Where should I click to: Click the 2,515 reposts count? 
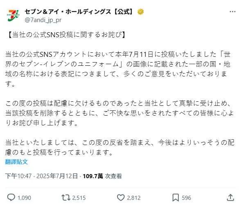pyautogui.click(x=79, y=198)
